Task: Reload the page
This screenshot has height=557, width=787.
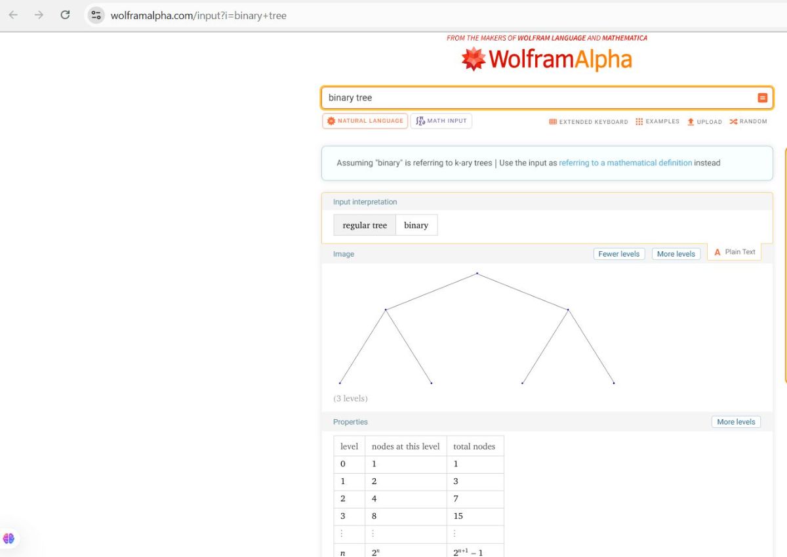Action: pos(65,15)
